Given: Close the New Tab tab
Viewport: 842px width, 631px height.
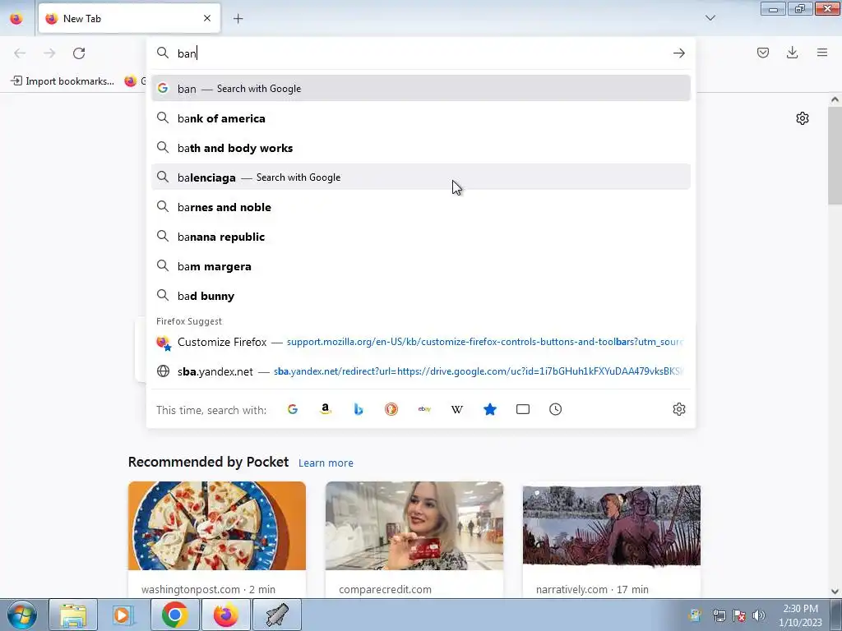Looking at the screenshot, I should point(207,18).
